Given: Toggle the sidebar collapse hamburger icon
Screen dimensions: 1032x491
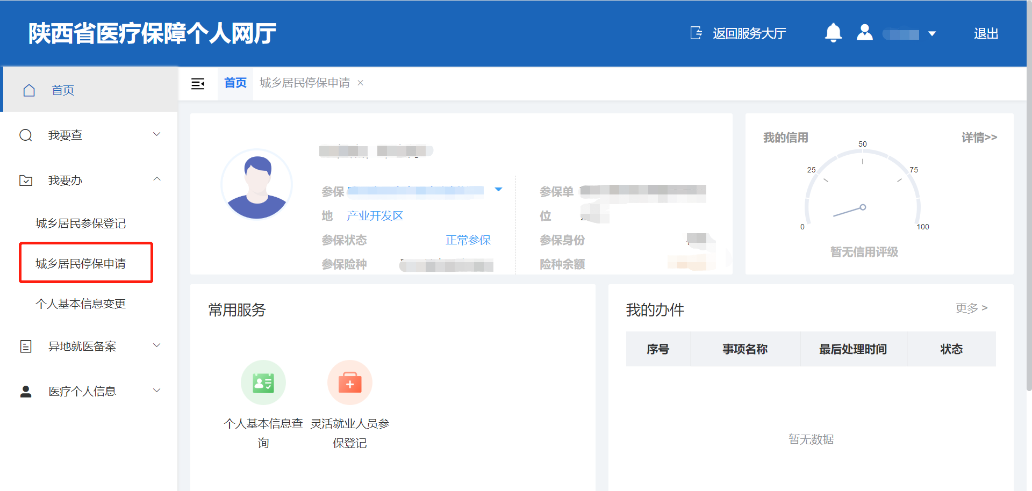Looking at the screenshot, I should click(198, 83).
